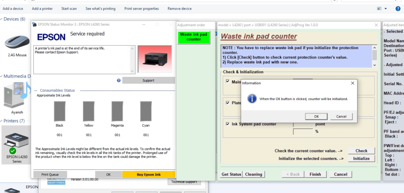Click the EPSON logo in Status Monitor
Viewport: 404px width, 193px height.
(51, 37)
